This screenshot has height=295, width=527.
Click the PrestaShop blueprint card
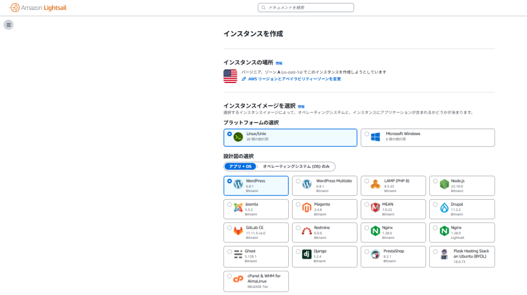click(393, 257)
